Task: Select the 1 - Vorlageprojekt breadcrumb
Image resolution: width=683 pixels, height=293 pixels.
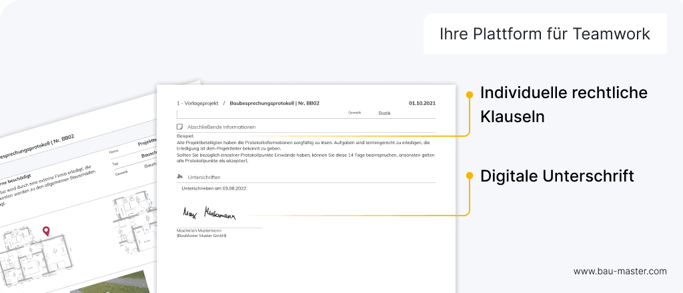Action: pyautogui.click(x=197, y=103)
